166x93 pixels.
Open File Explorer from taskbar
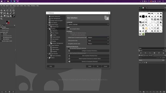click(8, 1)
